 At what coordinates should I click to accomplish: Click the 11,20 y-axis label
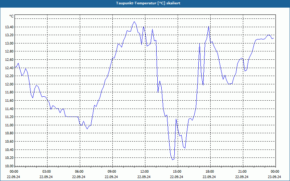[9, 117]
